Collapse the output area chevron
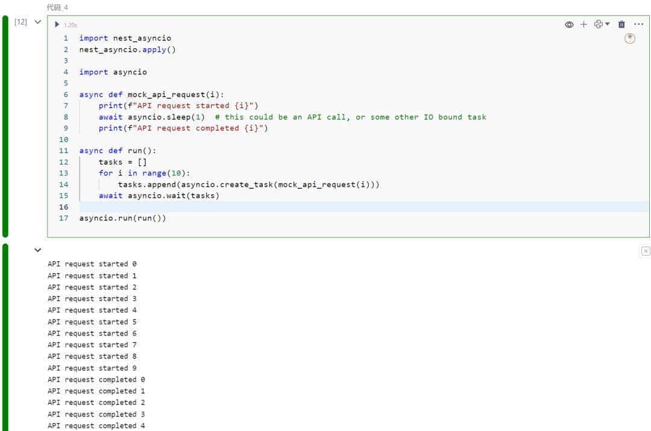Viewport: 651px width, 431px height. pyautogui.click(x=38, y=250)
